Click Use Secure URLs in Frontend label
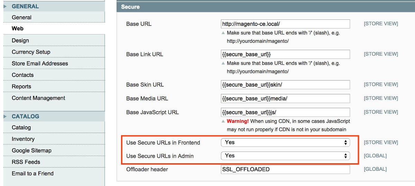The height and width of the screenshot is (186, 415). click(163, 142)
